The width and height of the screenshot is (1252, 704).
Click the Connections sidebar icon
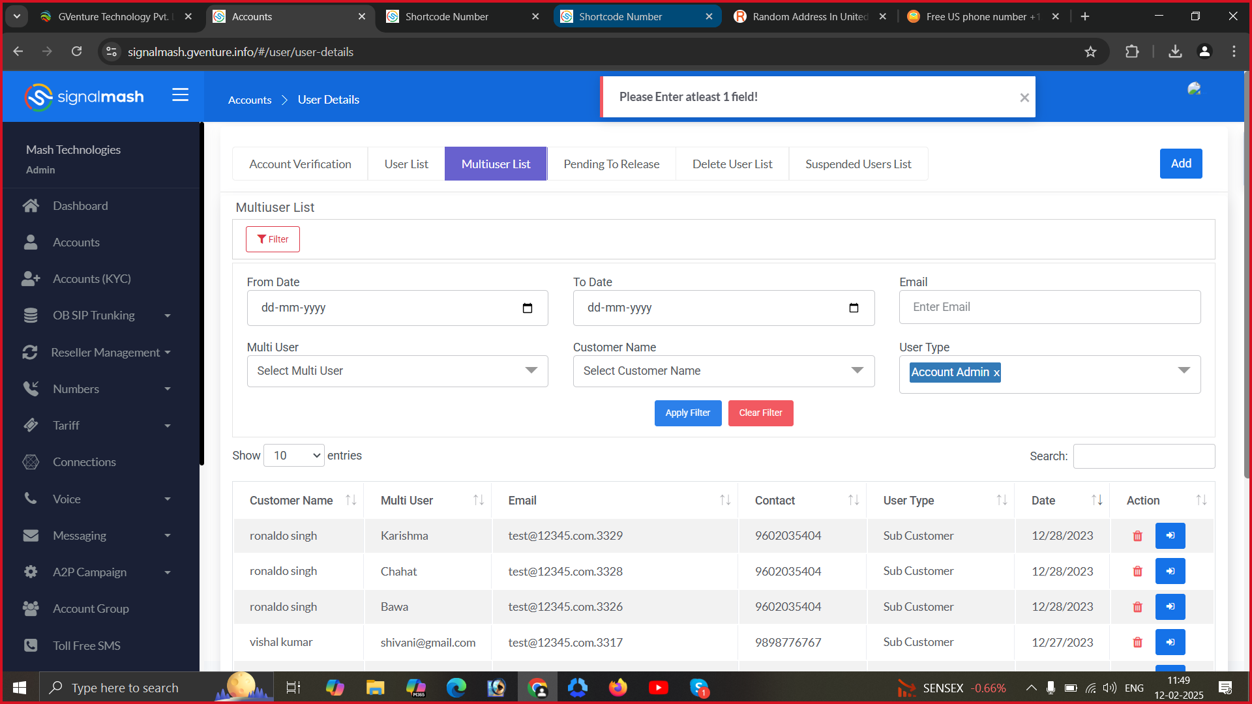tap(31, 462)
